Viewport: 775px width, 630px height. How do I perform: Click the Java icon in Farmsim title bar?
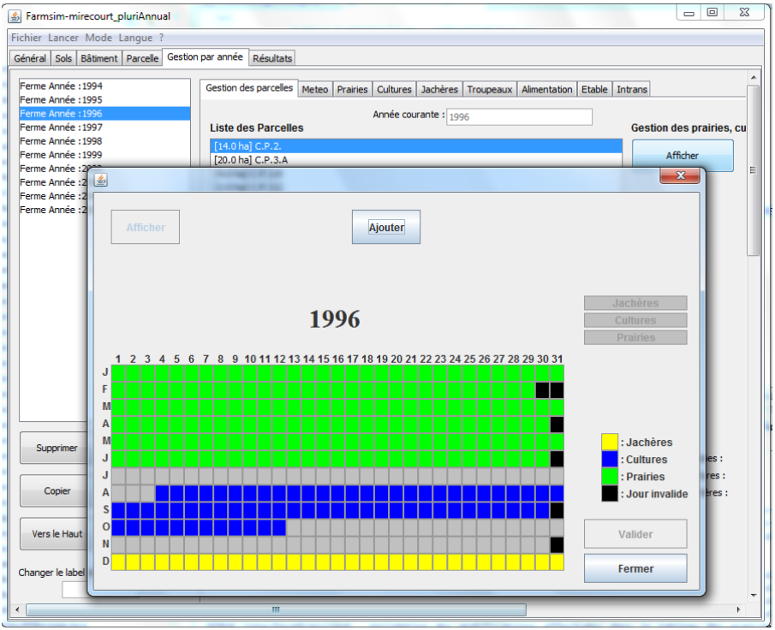pos(15,16)
